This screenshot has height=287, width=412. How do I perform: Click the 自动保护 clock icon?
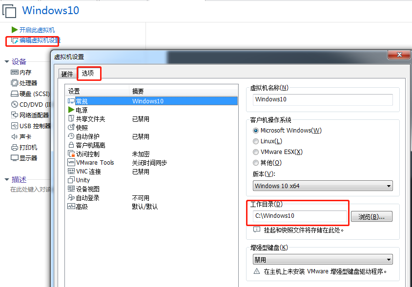[71, 136]
